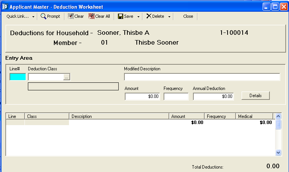289x172 pixels.
Task: Click the Save floppy disk icon
Action: (121, 16)
